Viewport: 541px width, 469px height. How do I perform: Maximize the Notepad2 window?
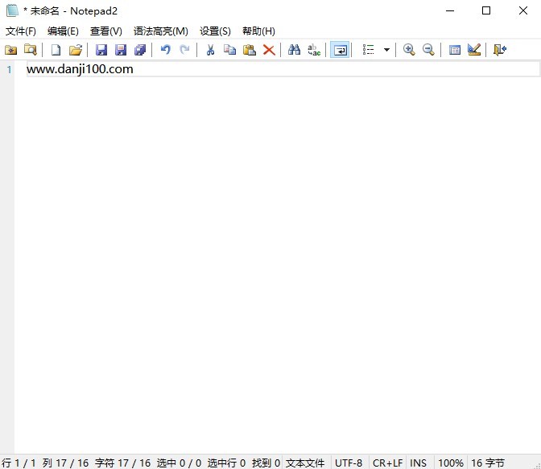pyautogui.click(x=486, y=10)
